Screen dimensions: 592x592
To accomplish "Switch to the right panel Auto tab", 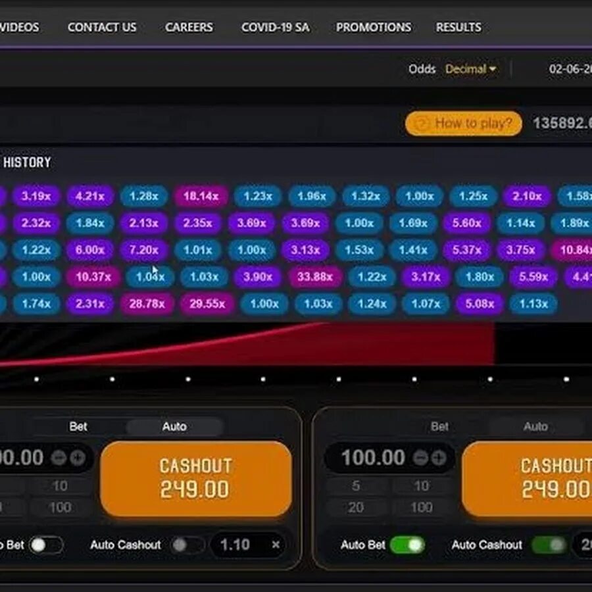I will pyautogui.click(x=535, y=427).
